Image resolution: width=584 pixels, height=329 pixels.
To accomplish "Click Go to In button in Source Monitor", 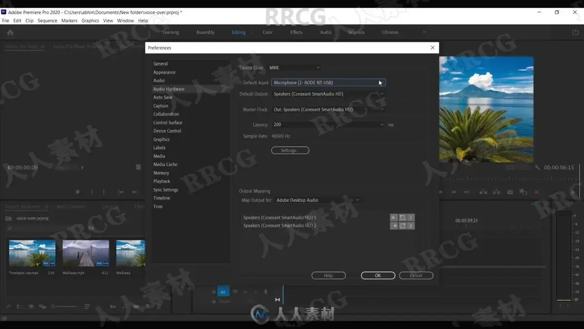I will click(121, 192).
